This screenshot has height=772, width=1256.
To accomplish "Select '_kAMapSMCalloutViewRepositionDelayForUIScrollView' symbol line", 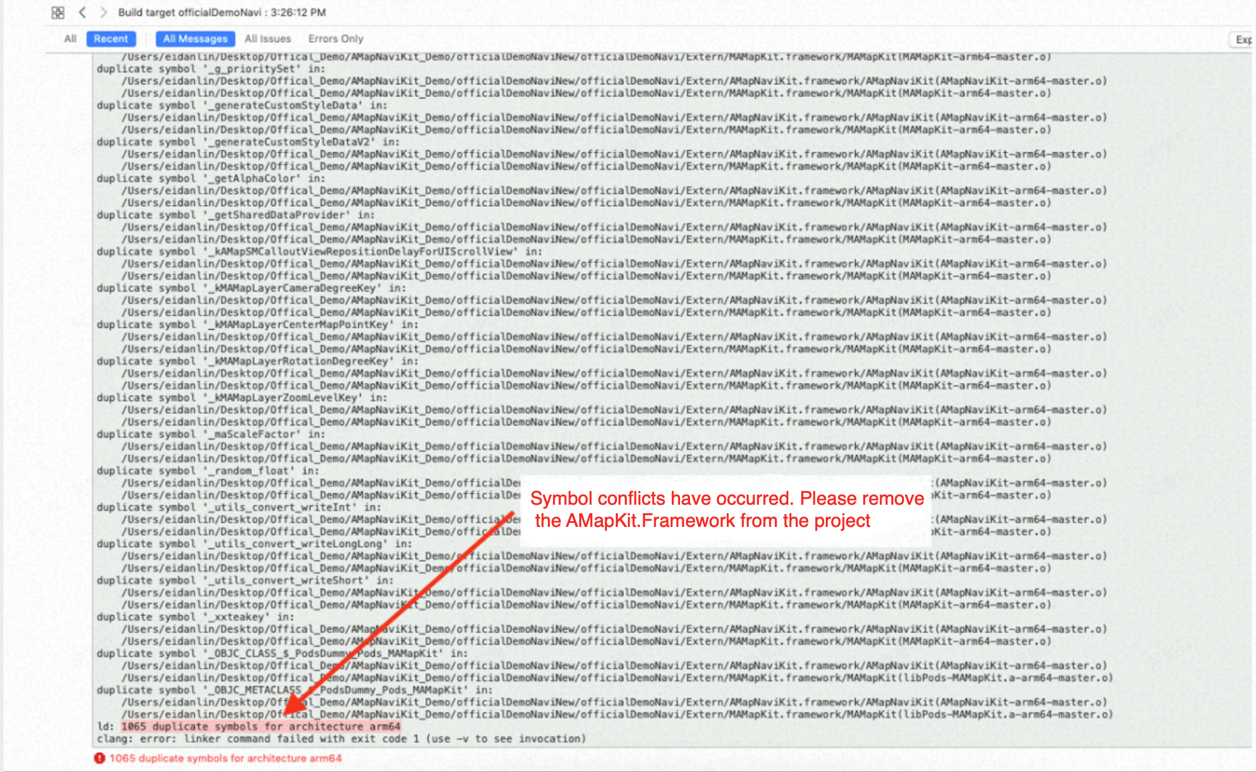I will [x=320, y=251].
